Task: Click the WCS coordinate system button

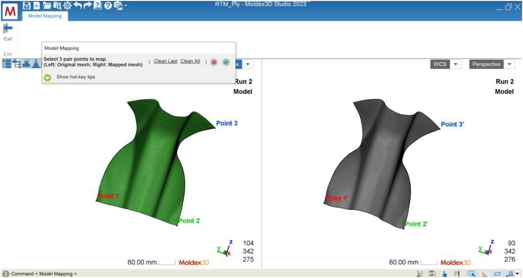Action: [440, 64]
